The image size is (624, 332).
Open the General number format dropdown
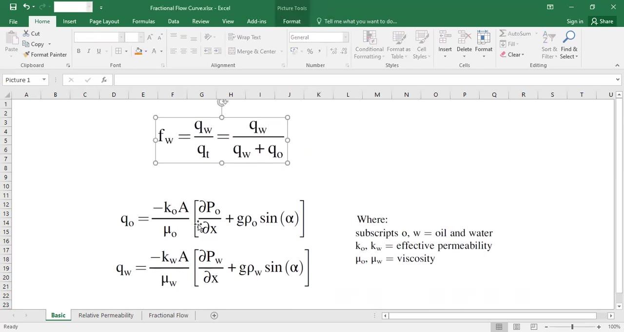pos(346,37)
